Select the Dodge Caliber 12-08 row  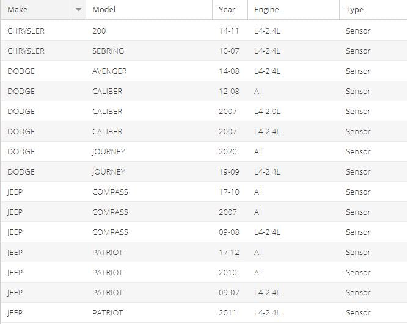204,92
